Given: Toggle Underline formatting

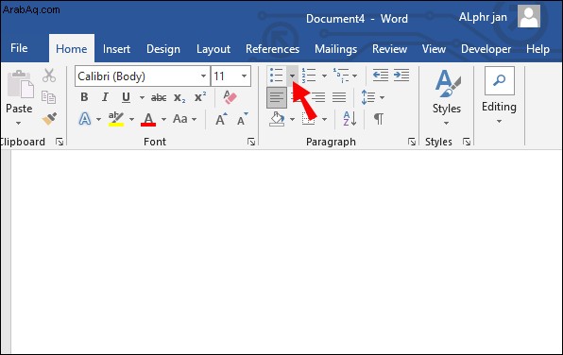Looking at the screenshot, I should pyautogui.click(x=126, y=97).
